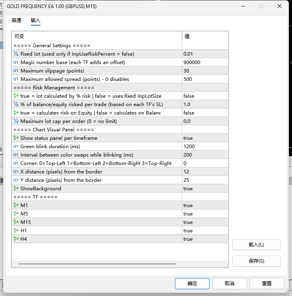Screen dimensions: 292x296
Task: Toggle the M1 timeframe true value
Action: (x=205, y=205)
